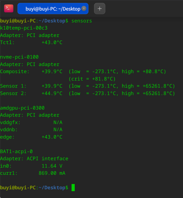The height and width of the screenshot is (198, 183).
Task: Click the Tctl +43.0°C reading
Action: pos(52,43)
